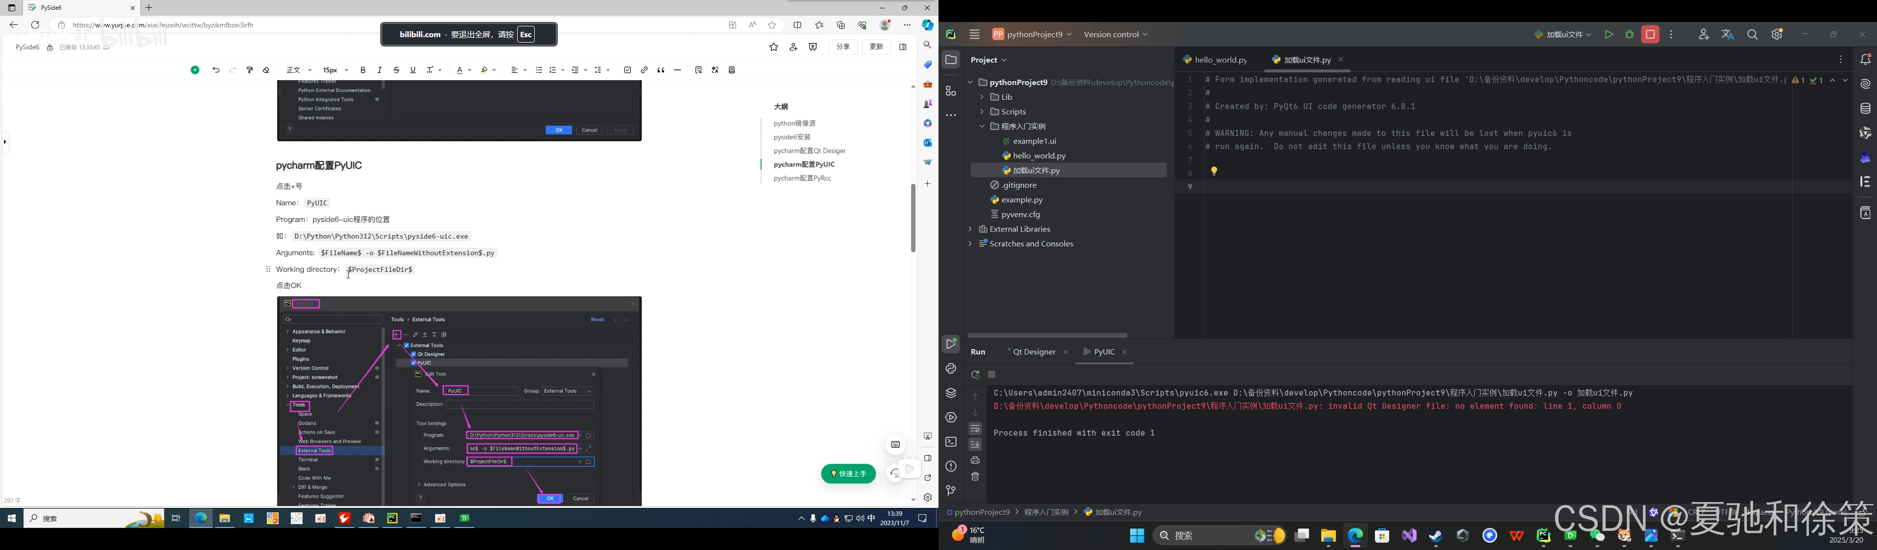The width and height of the screenshot is (1877, 550).
Task: Insert a block quote in the Yuque editor
Action: (x=660, y=70)
